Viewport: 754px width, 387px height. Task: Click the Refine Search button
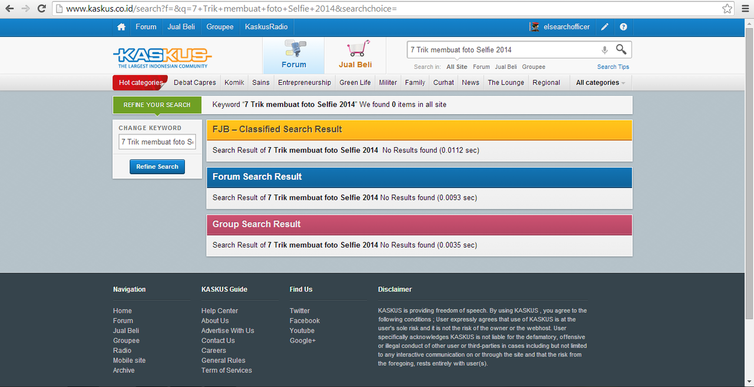click(x=157, y=167)
